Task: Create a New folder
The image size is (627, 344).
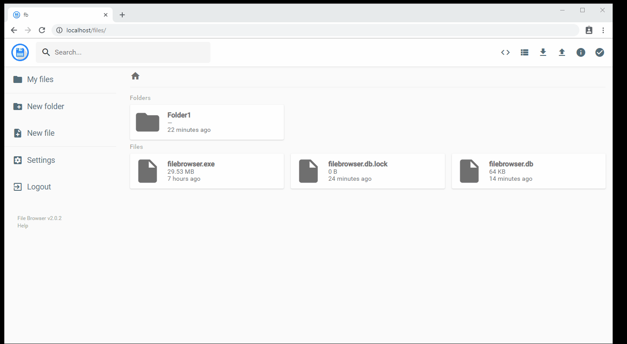Action: click(45, 106)
